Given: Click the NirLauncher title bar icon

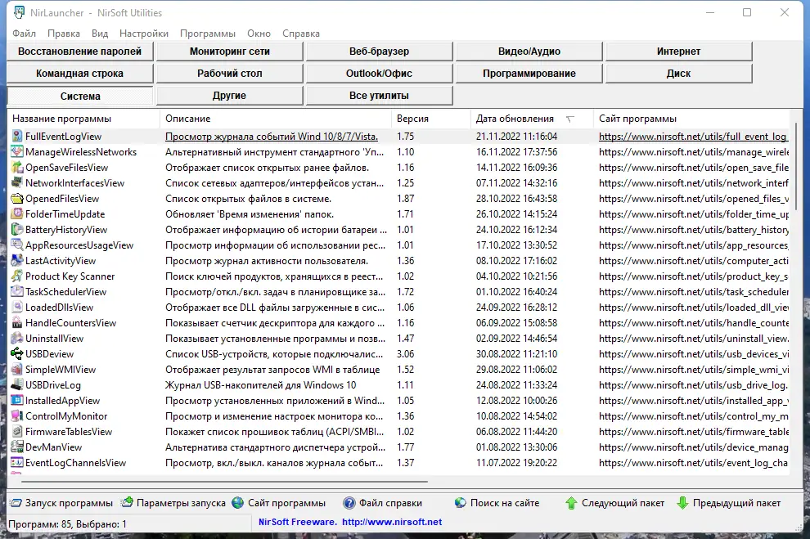Looking at the screenshot, I should 19,12.
